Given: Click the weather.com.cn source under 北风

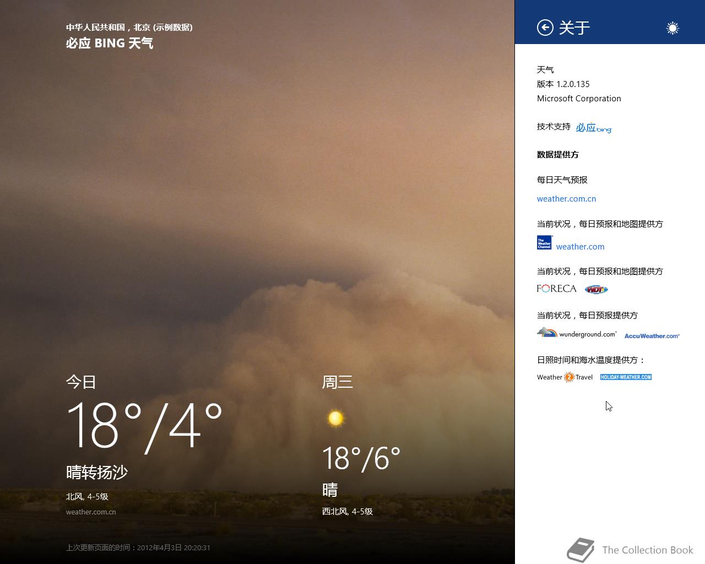Looking at the screenshot, I should [x=91, y=512].
